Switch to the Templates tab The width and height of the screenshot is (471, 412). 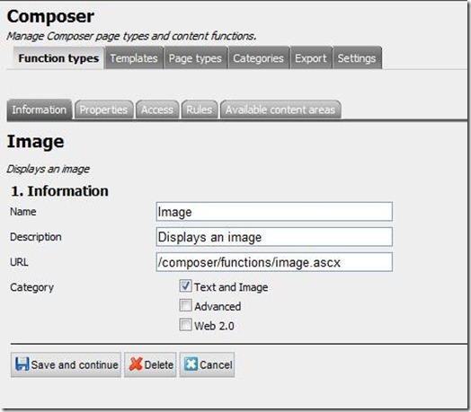pyautogui.click(x=134, y=58)
